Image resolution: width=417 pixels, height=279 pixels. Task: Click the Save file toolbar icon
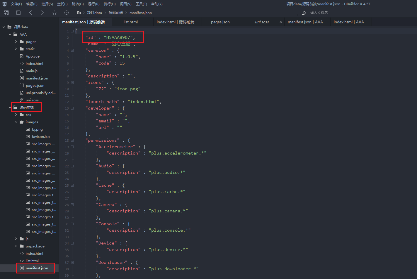click(18, 13)
